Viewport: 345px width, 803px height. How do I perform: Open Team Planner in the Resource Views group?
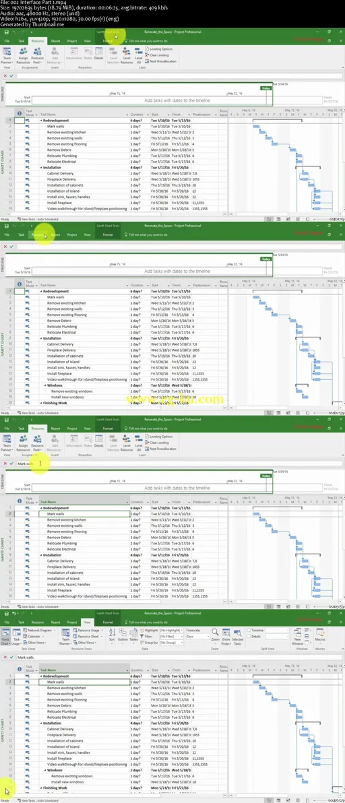point(65,635)
